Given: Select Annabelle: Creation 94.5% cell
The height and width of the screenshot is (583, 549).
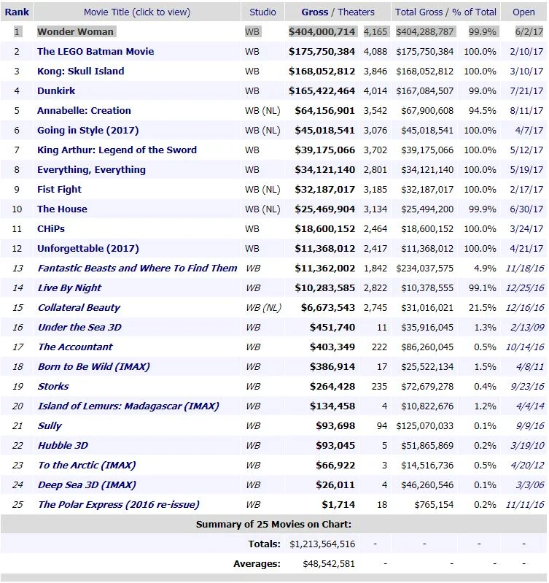Looking at the screenshot, I should click(x=482, y=110).
